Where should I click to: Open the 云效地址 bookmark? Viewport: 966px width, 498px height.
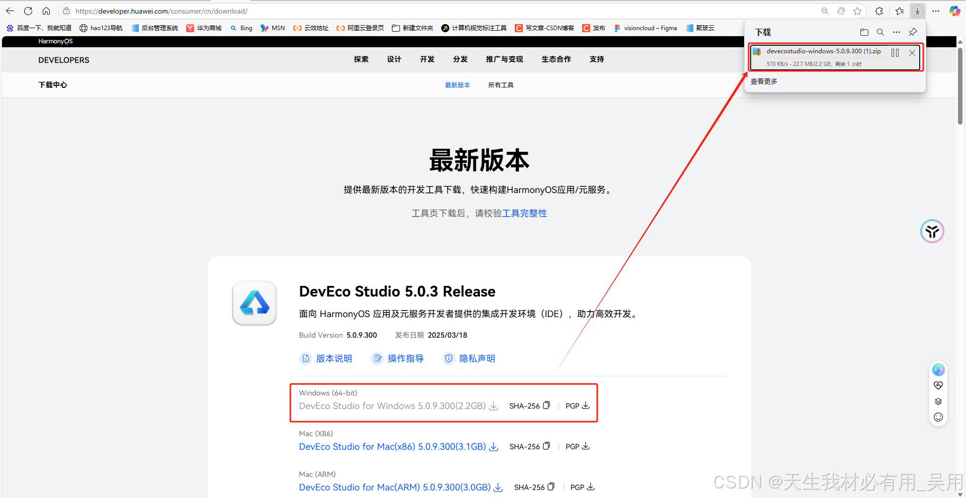pos(311,28)
